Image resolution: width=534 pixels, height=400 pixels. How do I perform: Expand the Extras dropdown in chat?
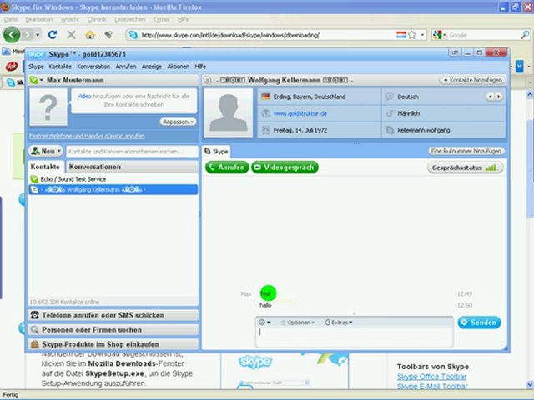(340, 322)
